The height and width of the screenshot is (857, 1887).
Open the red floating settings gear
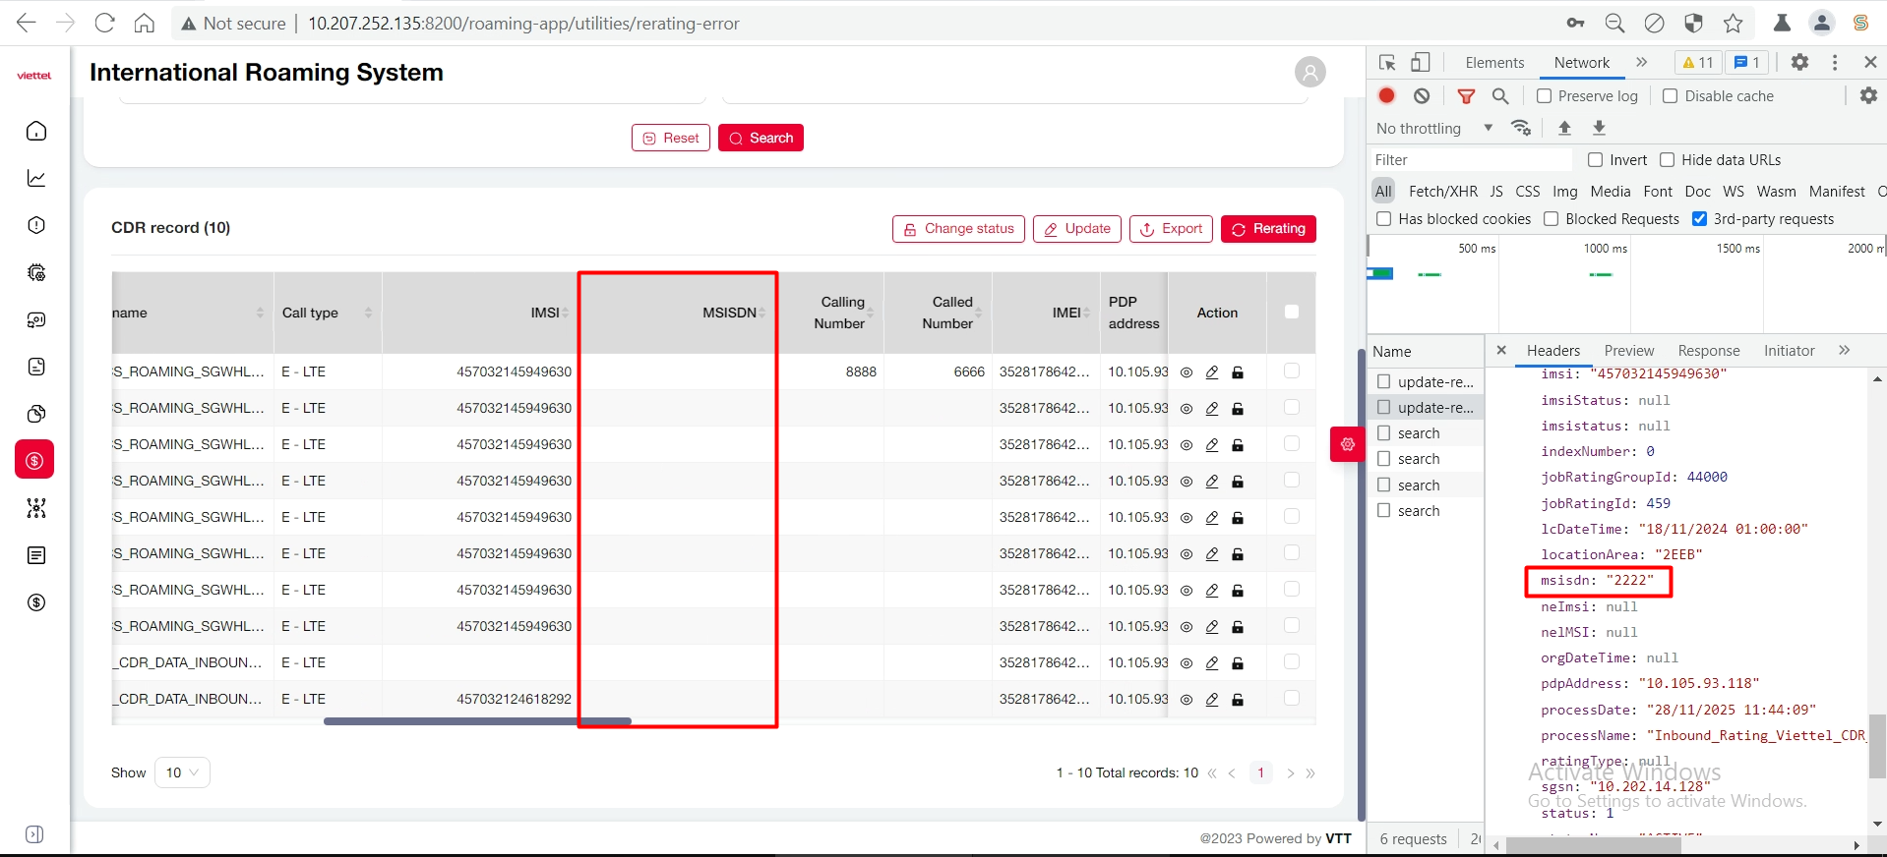coord(1347,444)
